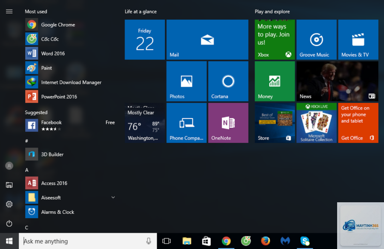Click the Ask me anything search box
Screen dimensions: 384x249
[88, 241]
